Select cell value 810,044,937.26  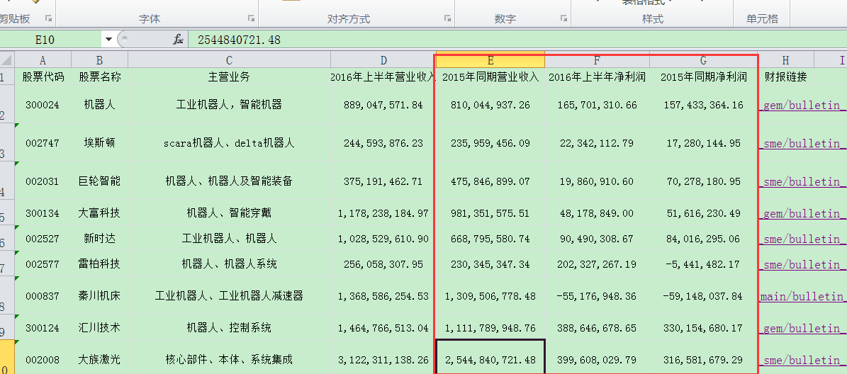click(490, 105)
